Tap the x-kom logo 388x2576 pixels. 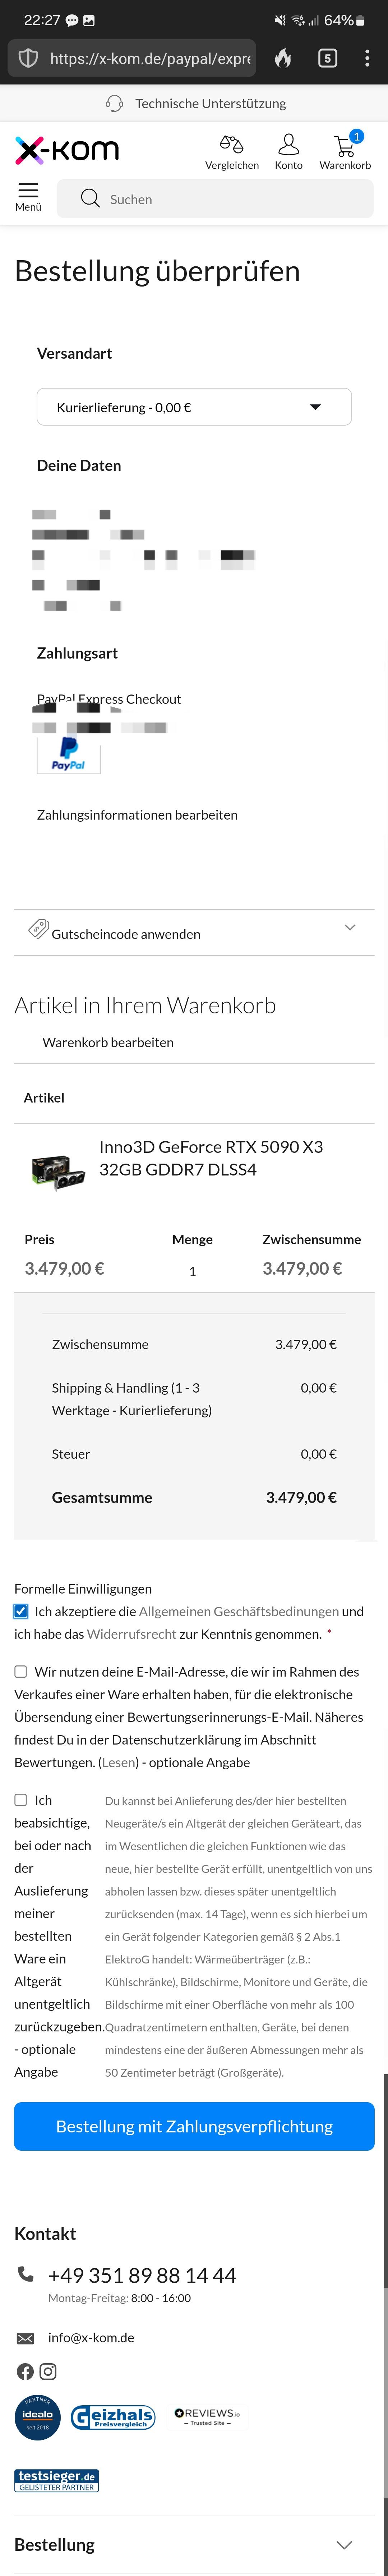point(67,151)
